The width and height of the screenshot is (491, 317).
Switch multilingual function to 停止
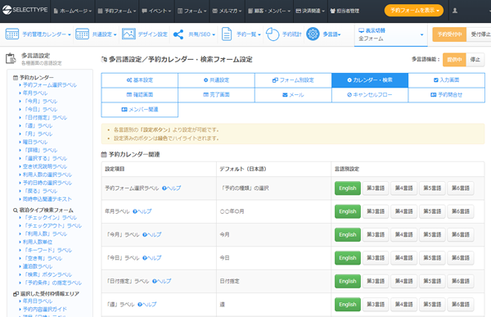pyautogui.click(x=475, y=59)
